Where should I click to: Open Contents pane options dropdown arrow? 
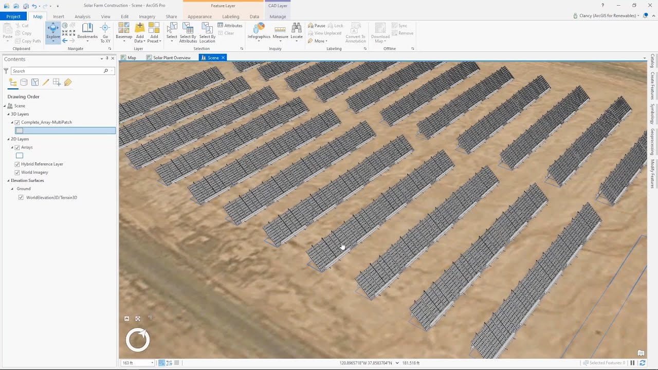pos(102,59)
